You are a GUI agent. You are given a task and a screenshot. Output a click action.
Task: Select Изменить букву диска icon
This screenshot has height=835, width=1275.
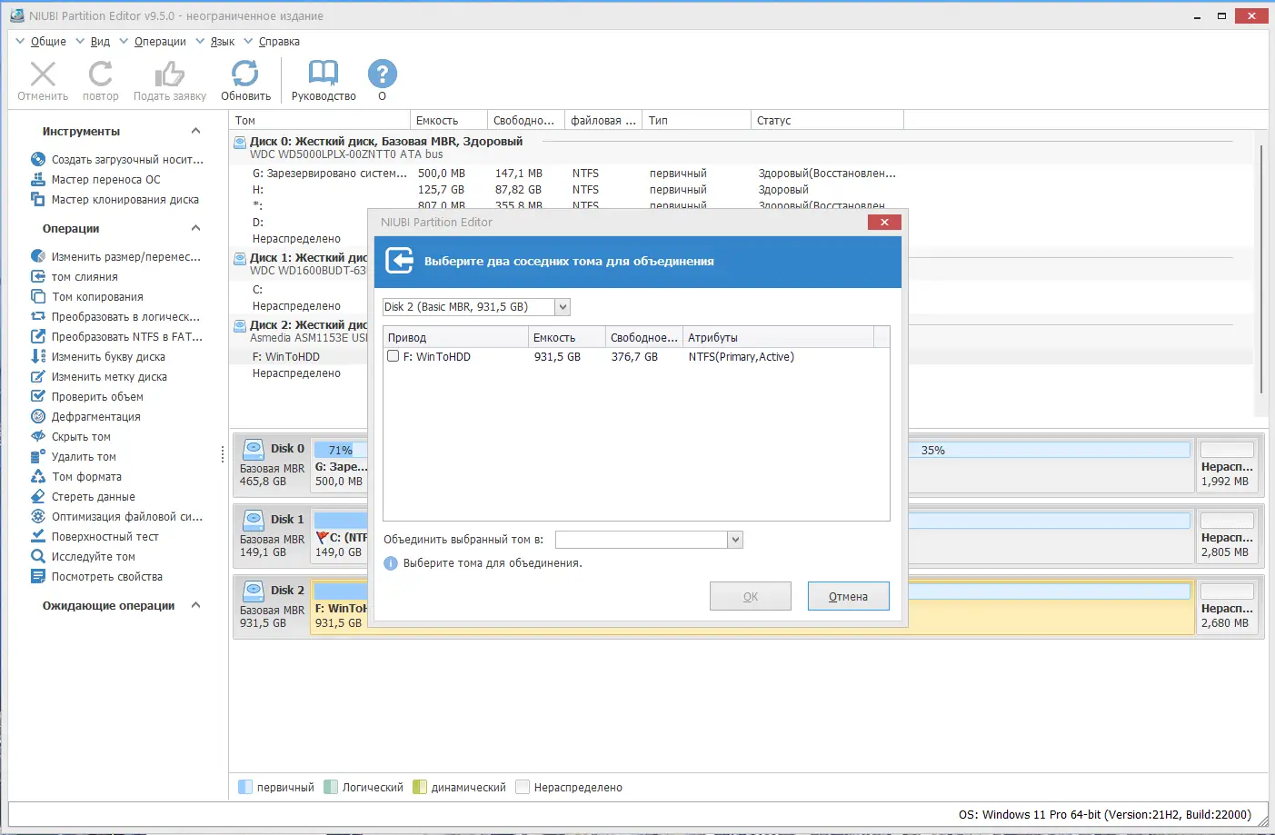pyautogui.click(x=38, y=356)
